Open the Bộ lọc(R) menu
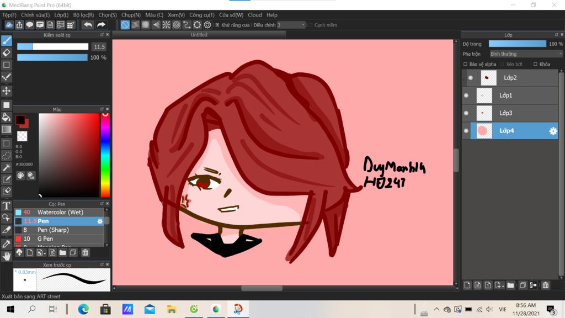This screenshot has width=565, height=318. (x=83, y=15)
